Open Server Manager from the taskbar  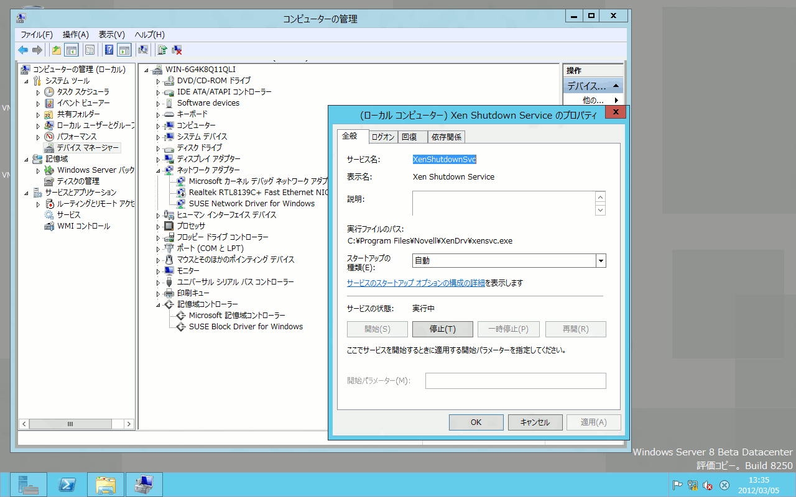tap(28, 485)
